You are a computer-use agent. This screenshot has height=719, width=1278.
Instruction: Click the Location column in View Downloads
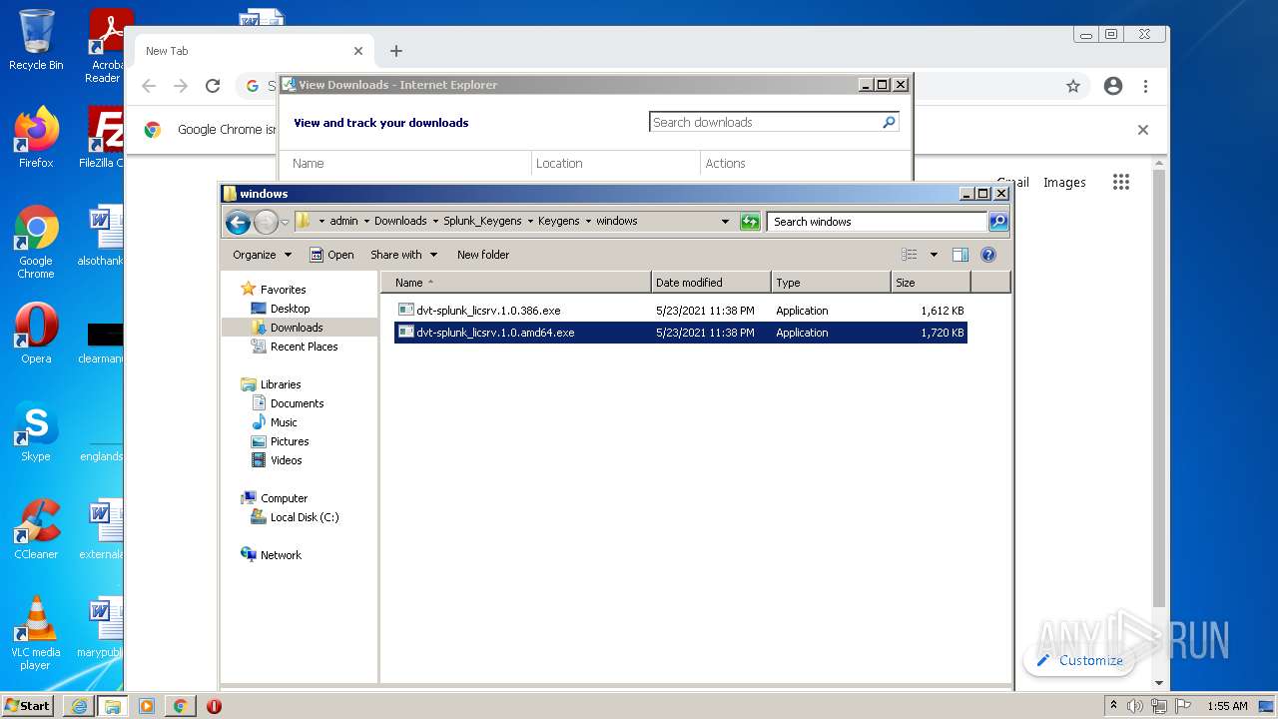[x=615, y=164]
